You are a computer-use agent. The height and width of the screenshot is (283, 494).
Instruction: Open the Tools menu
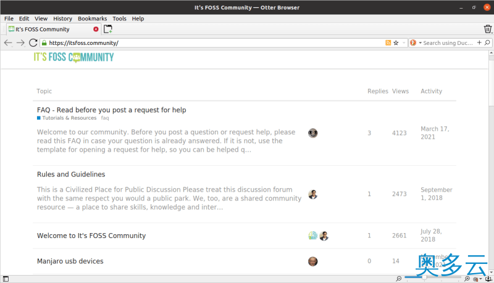pos(119,18)
